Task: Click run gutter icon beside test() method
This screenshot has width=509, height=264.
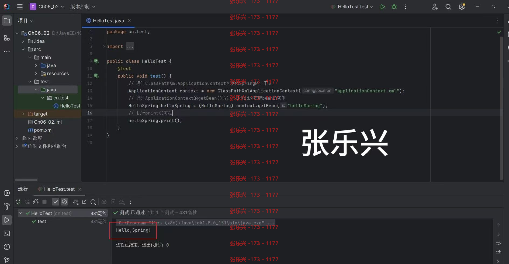Action: pyautogui.click(x=96, y=76)
